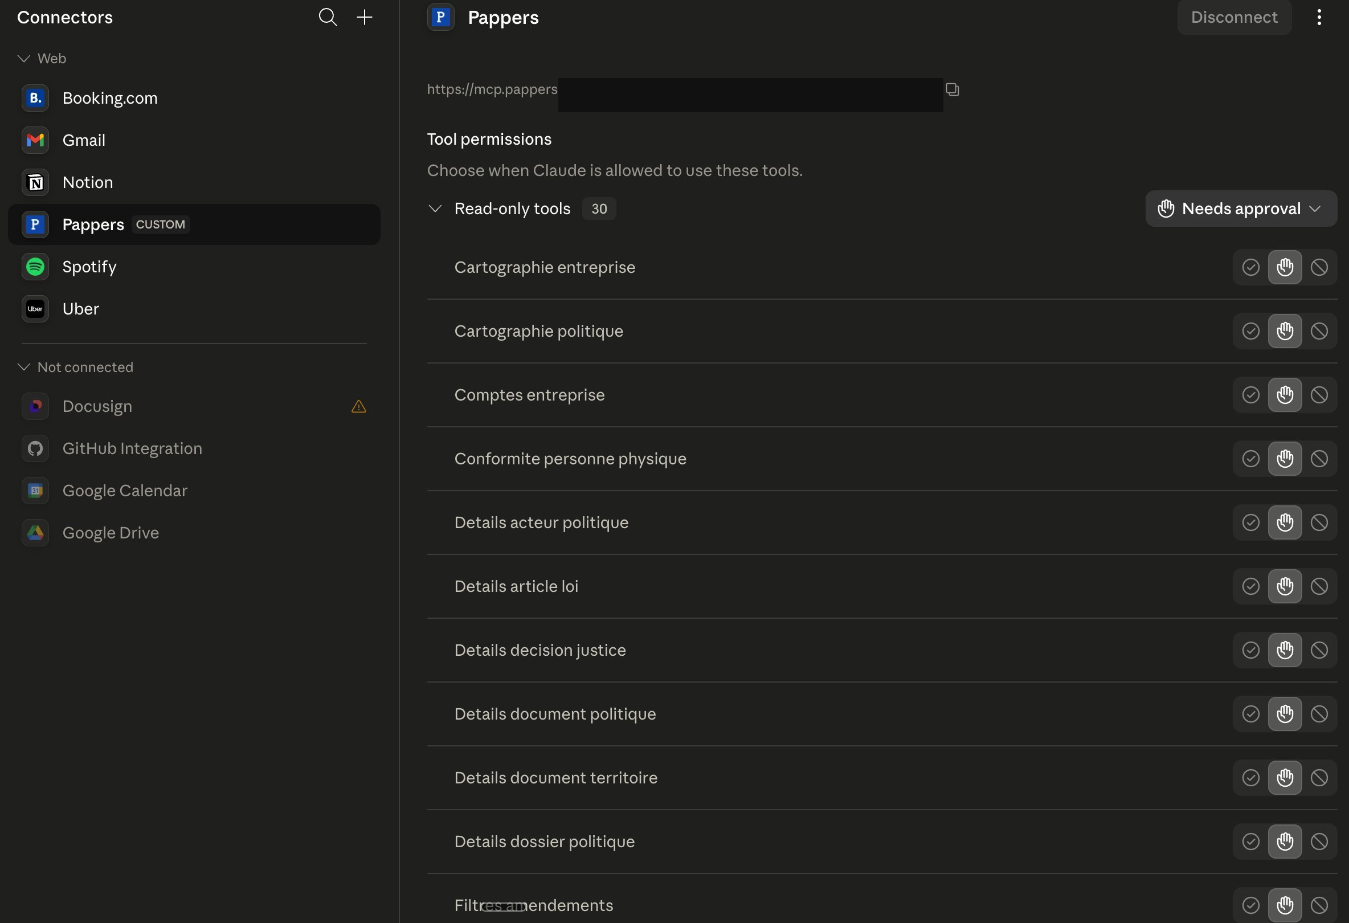Select Gmail connector

[x=194, y=140]
